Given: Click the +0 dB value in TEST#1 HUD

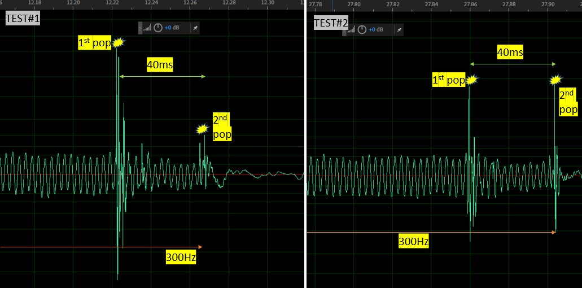Looking at the screenshot, I should coord(172,28).
